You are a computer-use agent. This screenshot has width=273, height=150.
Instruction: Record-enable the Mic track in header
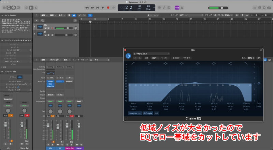52,28
